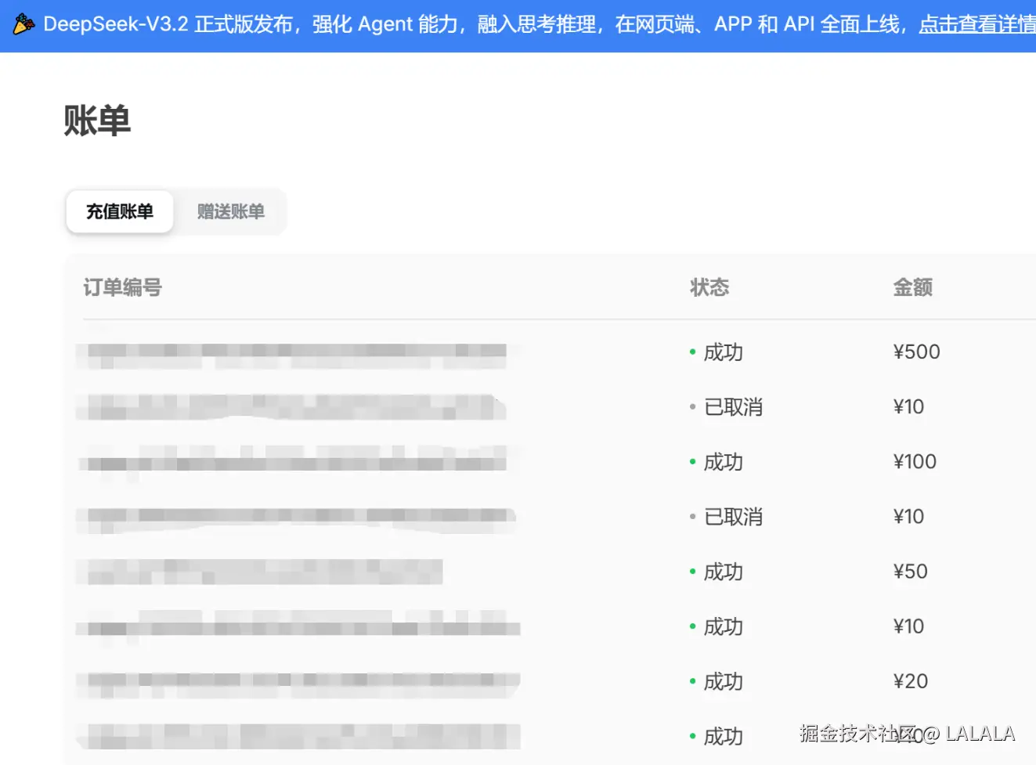Select the 充值账单 tab
Screen dimensions: 1036x765
tap(119, 211)
